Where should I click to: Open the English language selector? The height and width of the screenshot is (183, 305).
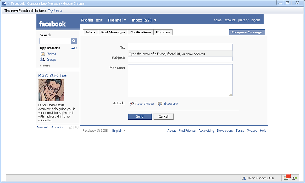coord(119,131)
